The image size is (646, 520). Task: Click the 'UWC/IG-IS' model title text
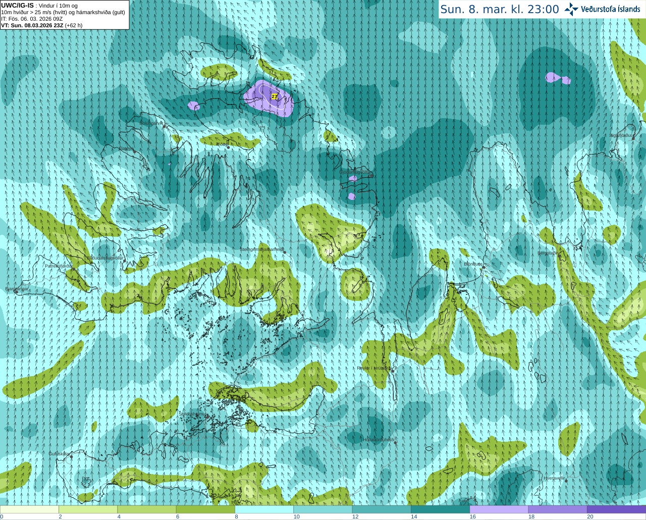[x=17, y=6]
